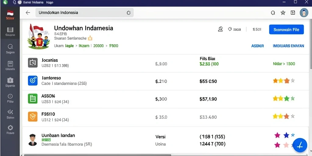This screenshot has width=312, height=156.
Task: Go back using the left arrow
Action: [28, 12]
